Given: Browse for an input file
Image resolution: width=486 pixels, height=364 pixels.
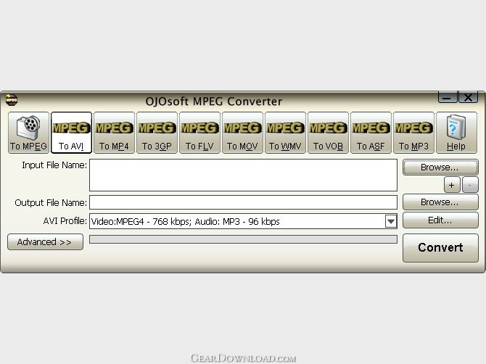Looking at the screenshot, I should pos(440,167).
